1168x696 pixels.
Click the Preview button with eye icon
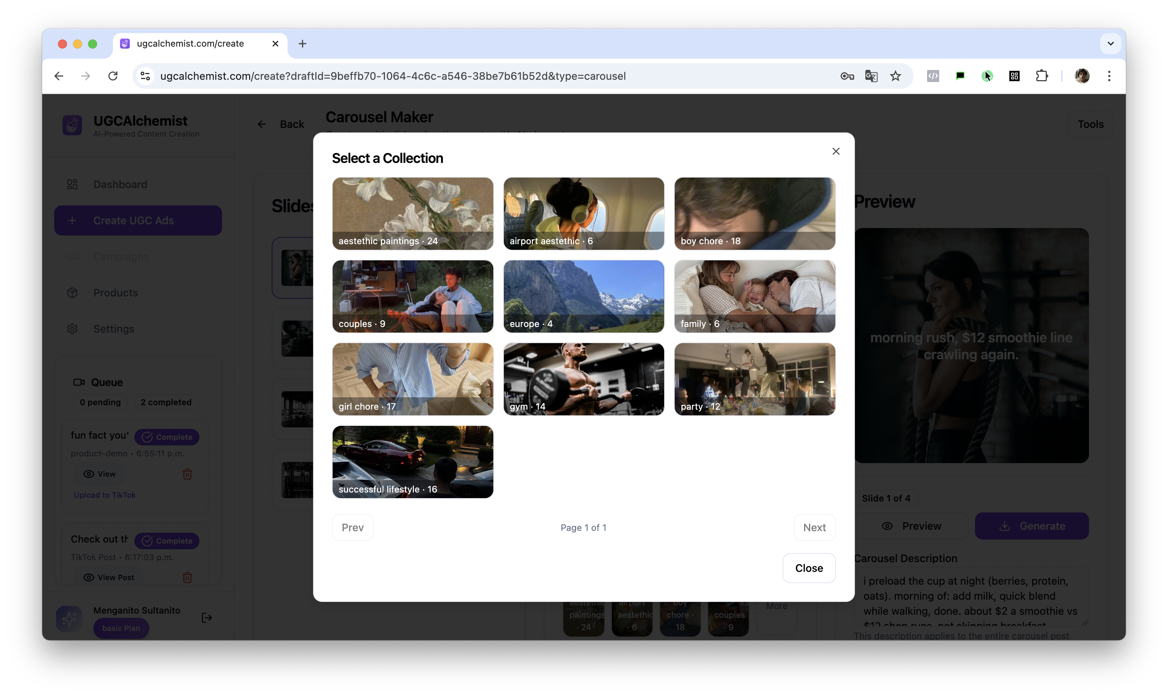911,526
